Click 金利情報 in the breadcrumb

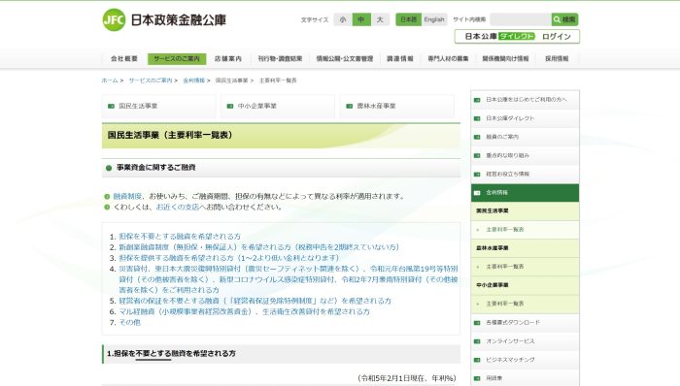click(x=194, y=80)
